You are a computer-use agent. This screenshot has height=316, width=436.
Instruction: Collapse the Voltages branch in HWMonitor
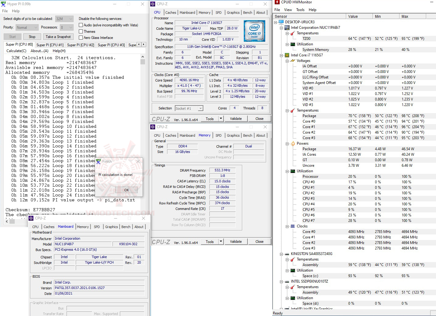tap(287, 61)
